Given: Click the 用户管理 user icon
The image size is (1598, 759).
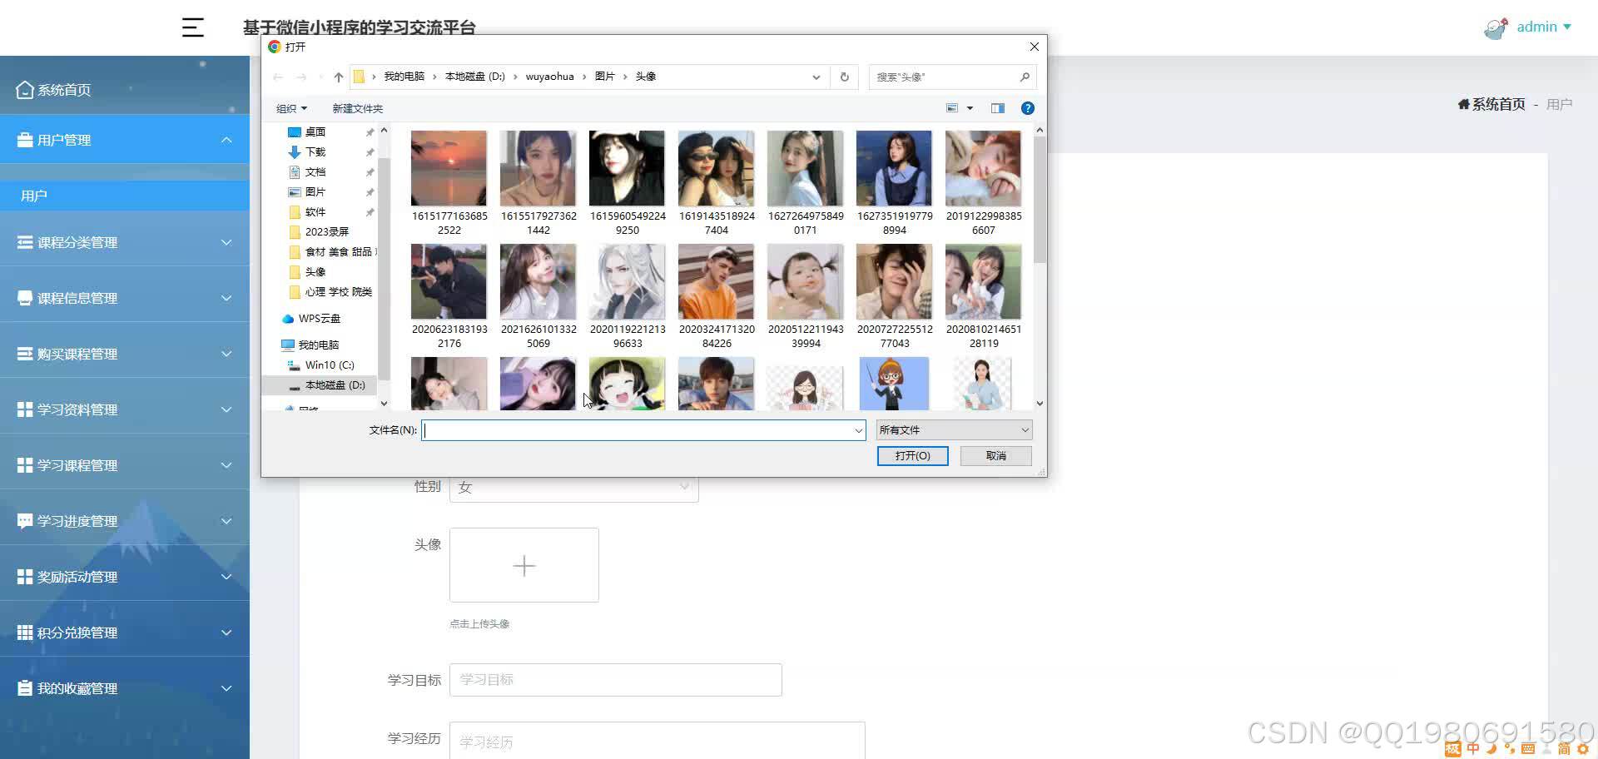Looking at the screenshot, I should pos(24,139).
